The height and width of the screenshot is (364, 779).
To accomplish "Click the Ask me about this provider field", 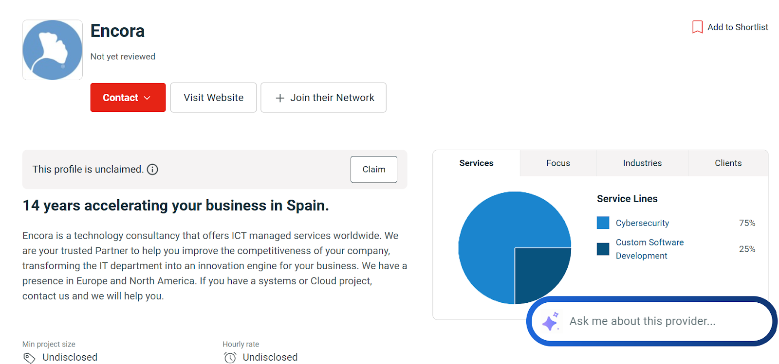I will pos(651,321).
